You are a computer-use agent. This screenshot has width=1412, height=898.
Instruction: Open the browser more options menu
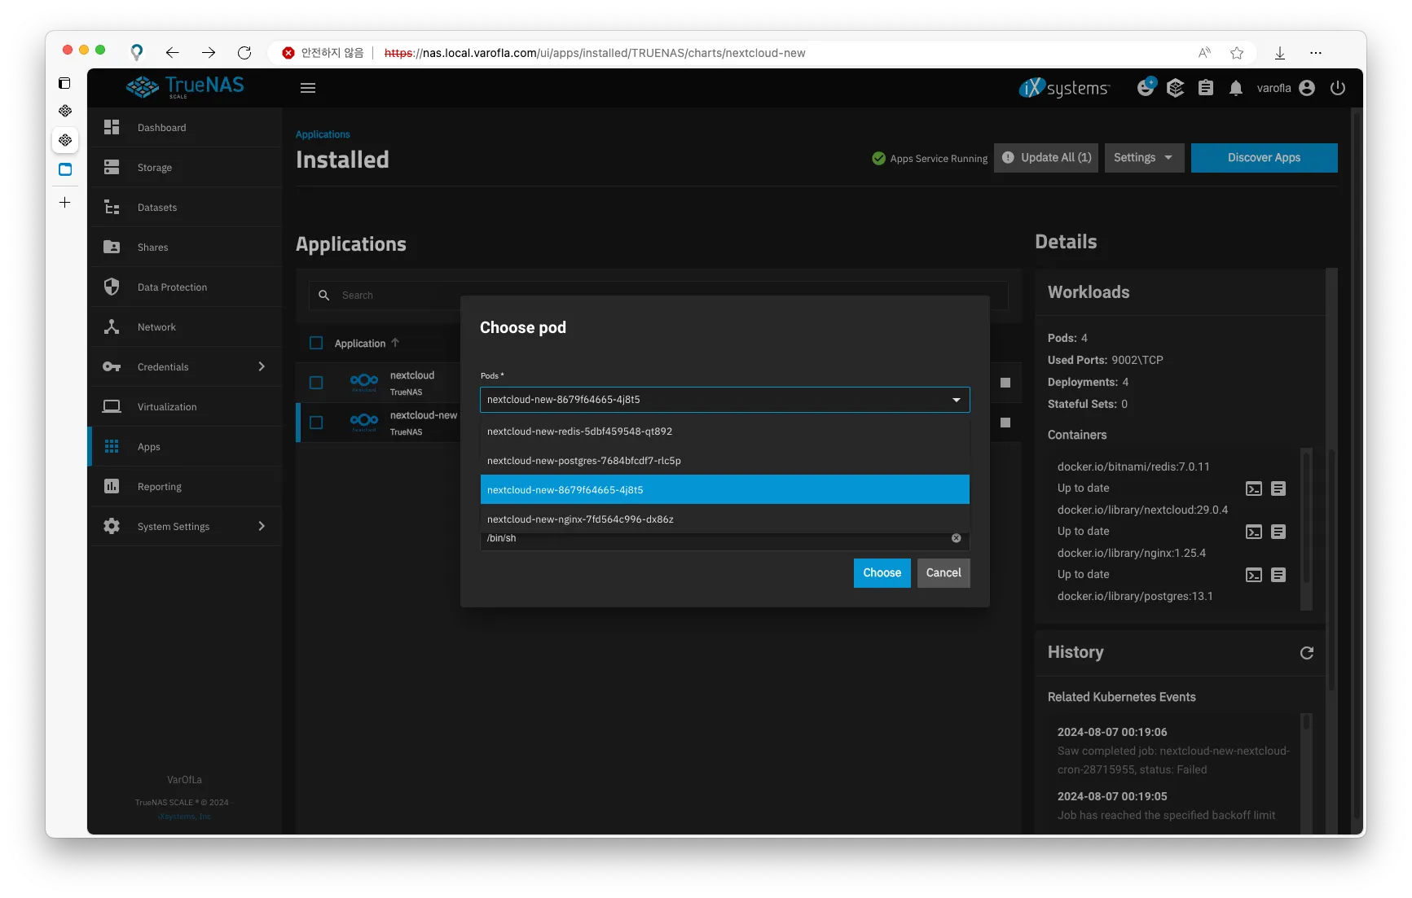pyautogui.click(x=1316, y=53)
